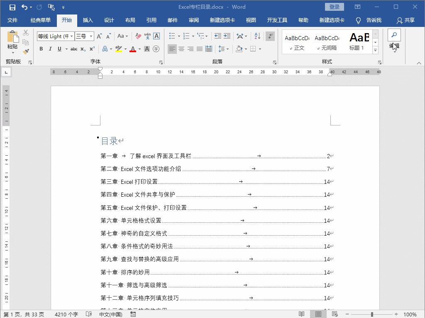The image size is (425, 318).
Task: Clear all formatting eraser icon
Action: click(138, 36)
